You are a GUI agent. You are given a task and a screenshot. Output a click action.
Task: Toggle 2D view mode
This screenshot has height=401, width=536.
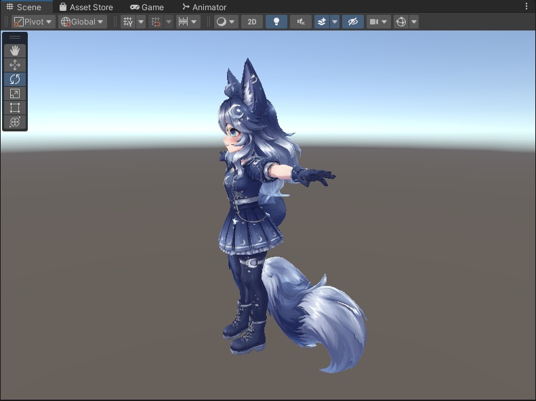tap(252, 22)
